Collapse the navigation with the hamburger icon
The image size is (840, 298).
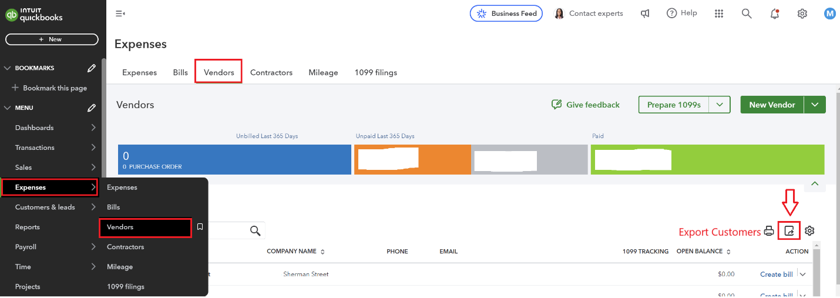[120, 14]
